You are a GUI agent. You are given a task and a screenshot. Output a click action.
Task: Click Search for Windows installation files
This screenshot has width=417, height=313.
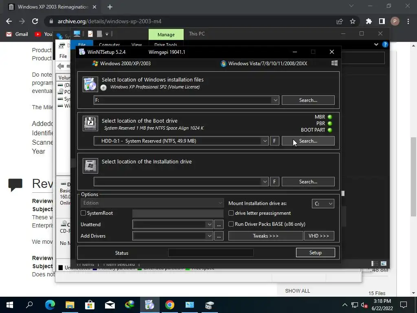point(308,100)
